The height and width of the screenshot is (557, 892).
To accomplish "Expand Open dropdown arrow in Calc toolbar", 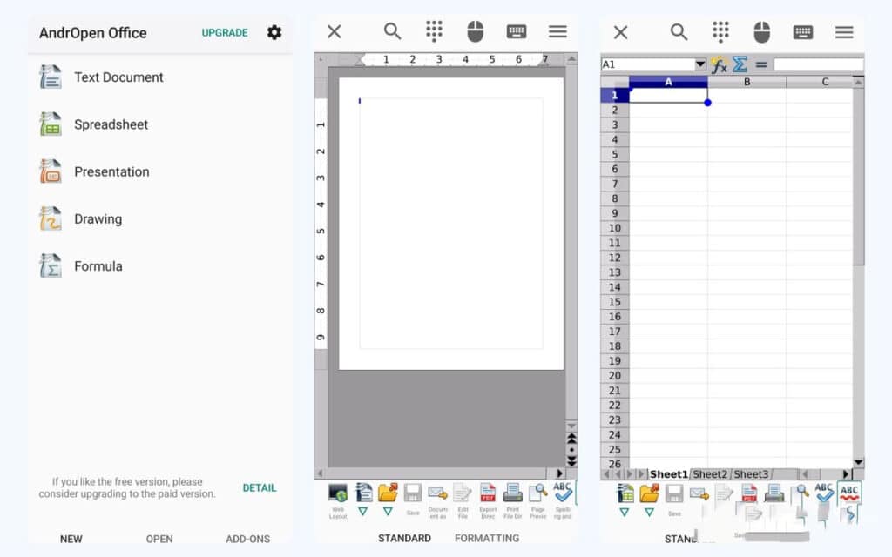I will point(649,512).
